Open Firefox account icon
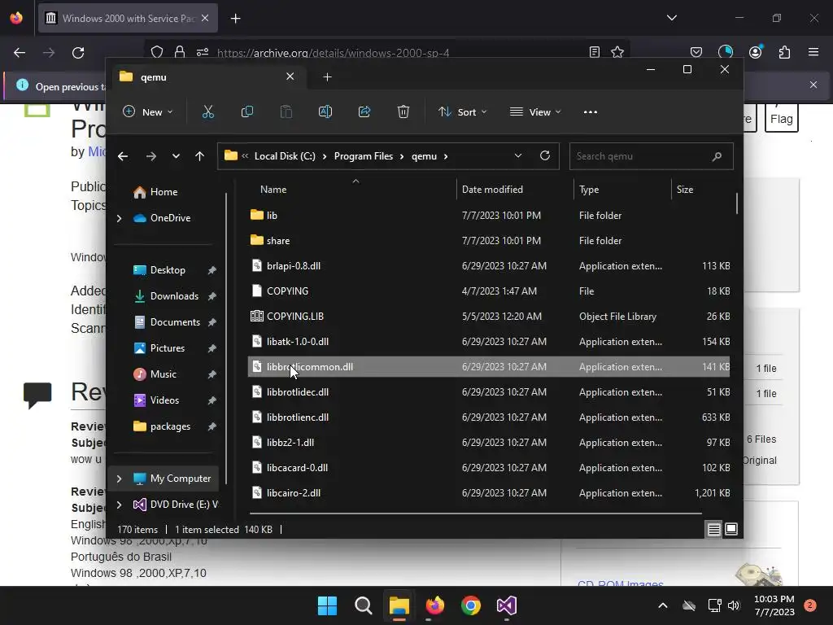833x625 pixels. tap(756, 52)
